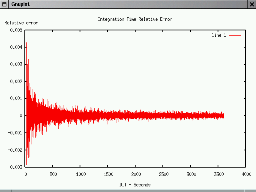Close the Gnuplot window
Screen dimensions: 256x192
251,4
